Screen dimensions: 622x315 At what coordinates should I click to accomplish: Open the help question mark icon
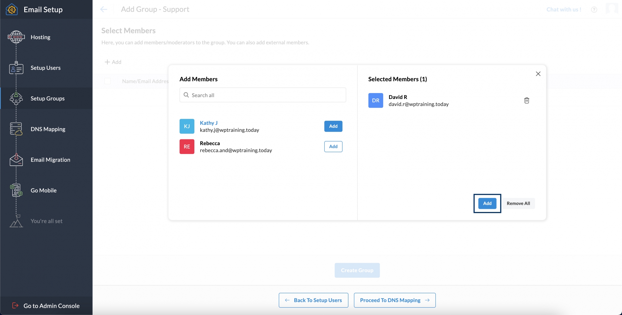(x=594, y=10)
